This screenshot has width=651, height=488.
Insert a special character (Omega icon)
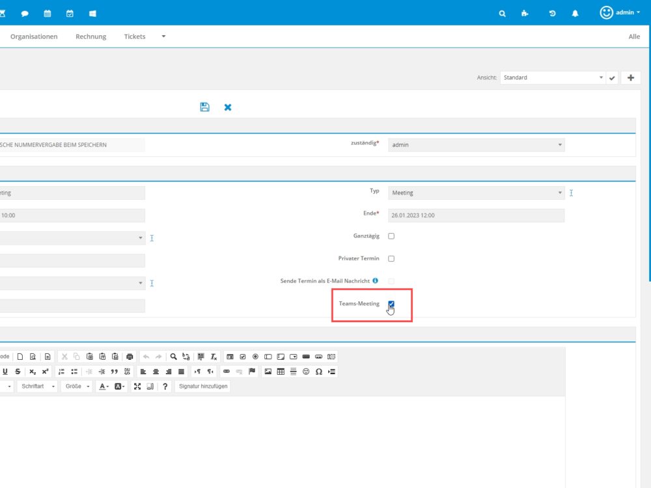pos(319,372)
